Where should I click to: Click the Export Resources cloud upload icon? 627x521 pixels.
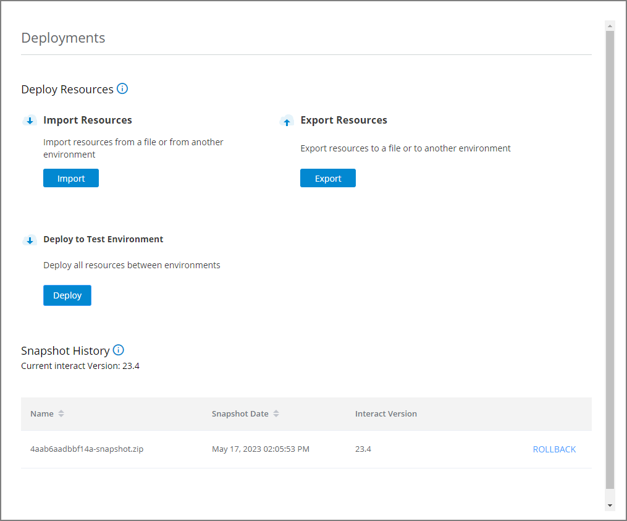pyautogui.click(x=287, y=121)
